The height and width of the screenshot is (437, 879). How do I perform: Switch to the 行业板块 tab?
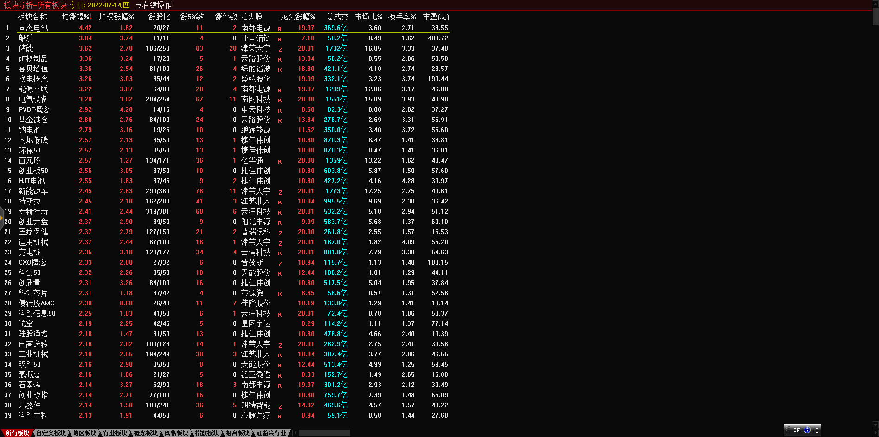point(115,433)
